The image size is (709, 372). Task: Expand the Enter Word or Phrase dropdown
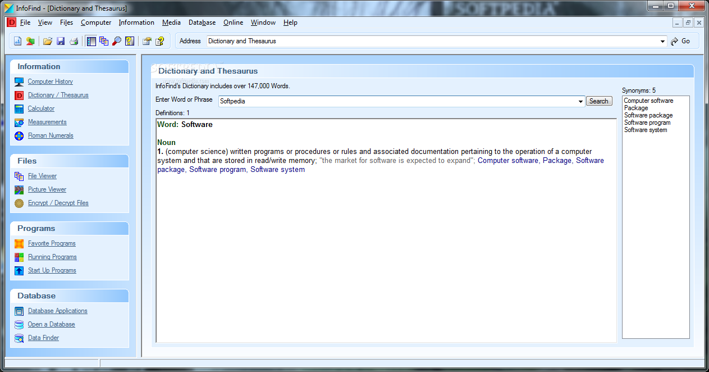580,101
